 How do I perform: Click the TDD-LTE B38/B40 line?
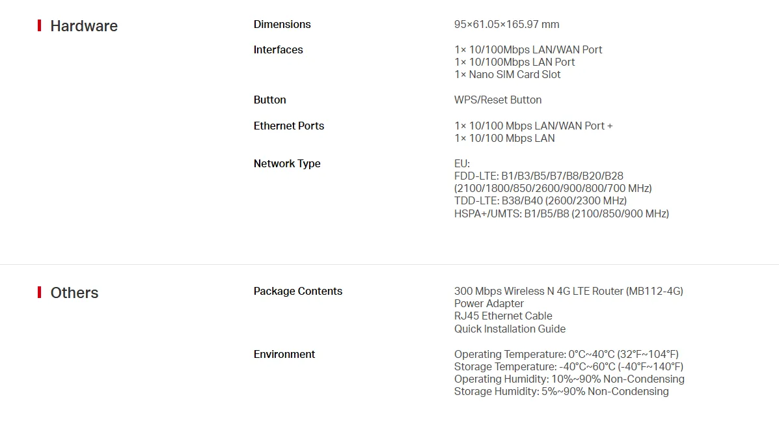[x=540, y=201]
